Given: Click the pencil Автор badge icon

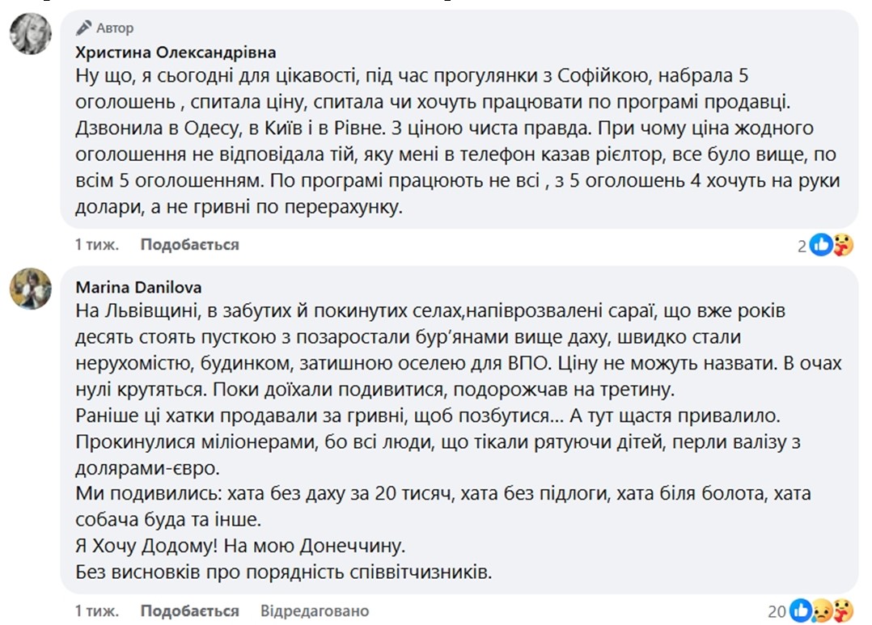Looking at the screenshot, I should coord(84,27).
